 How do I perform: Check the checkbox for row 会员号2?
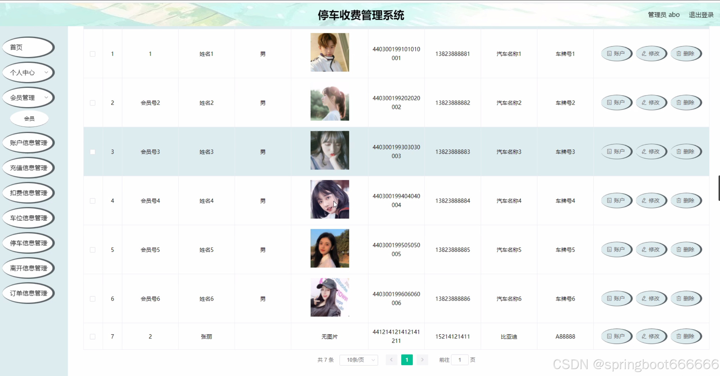(x=92, y=103)
